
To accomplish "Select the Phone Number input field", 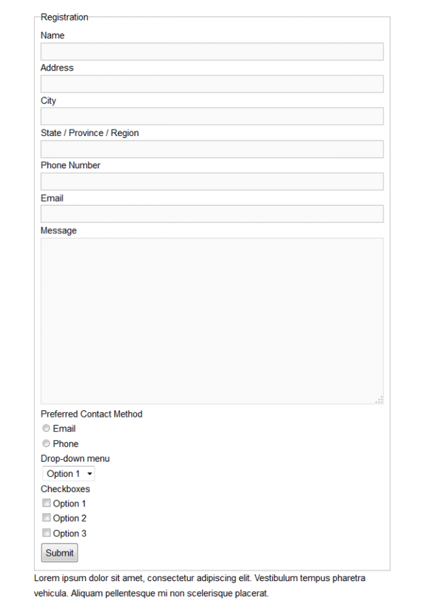I will (x=211, y=182).
